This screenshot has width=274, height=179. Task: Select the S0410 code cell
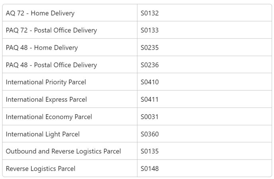(204, 82)
